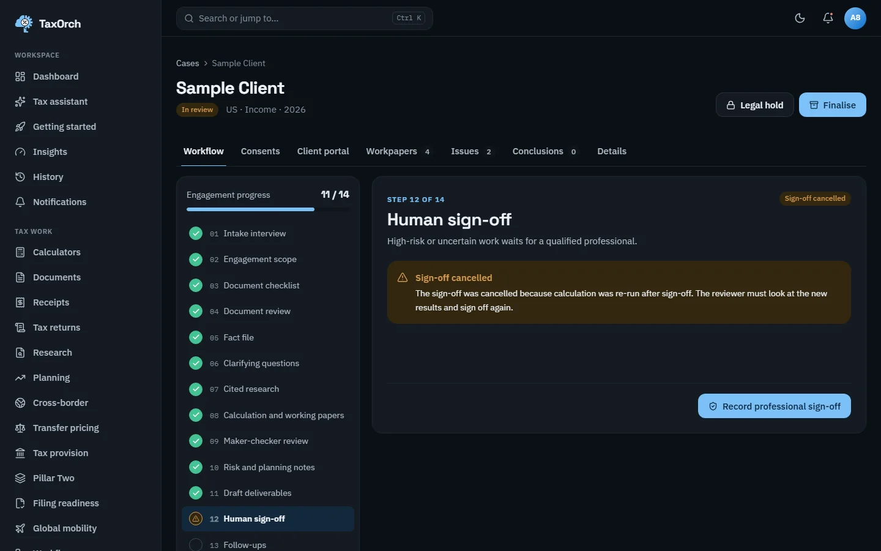The width and height of the screenshot is (881, 551).
Task: Open Pillar Two section
Action: [81, 478]
